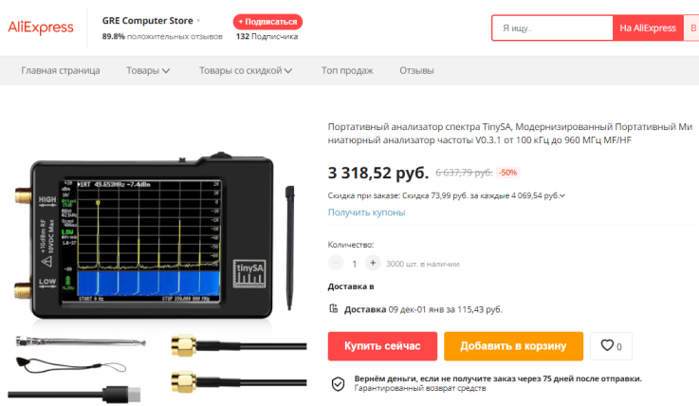Go to Главная страница tab
This screenshot has height=406, width=699.
[x=61, y=70]
